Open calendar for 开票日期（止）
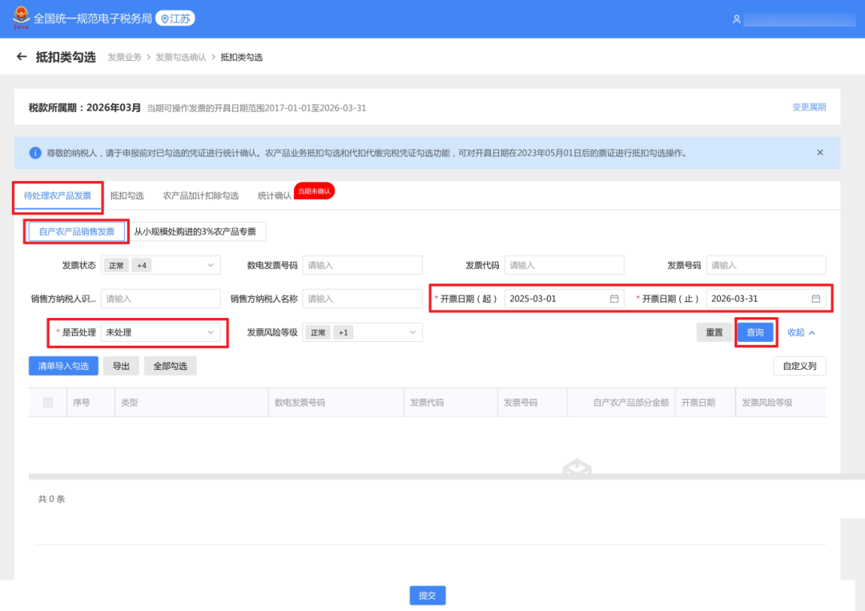 pyautogui.click(x=815, y=299)
